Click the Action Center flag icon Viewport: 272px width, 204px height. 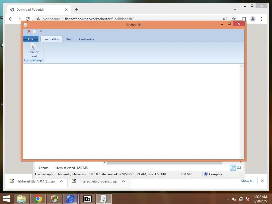pos(247,199)
